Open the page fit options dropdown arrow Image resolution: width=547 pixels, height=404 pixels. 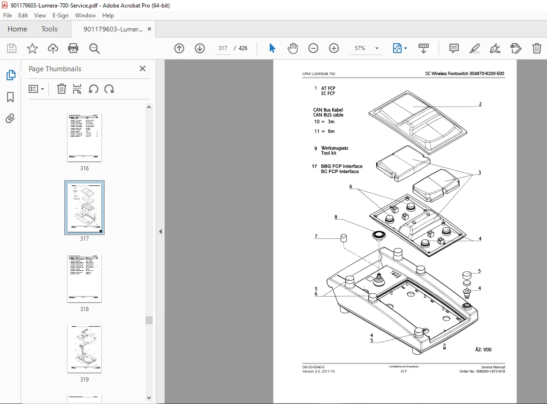coord(405,48)
